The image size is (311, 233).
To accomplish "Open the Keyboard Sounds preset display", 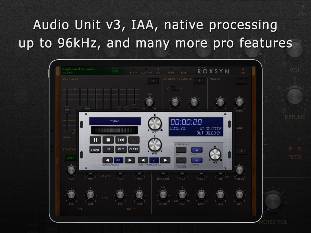I will coord(86,71).
